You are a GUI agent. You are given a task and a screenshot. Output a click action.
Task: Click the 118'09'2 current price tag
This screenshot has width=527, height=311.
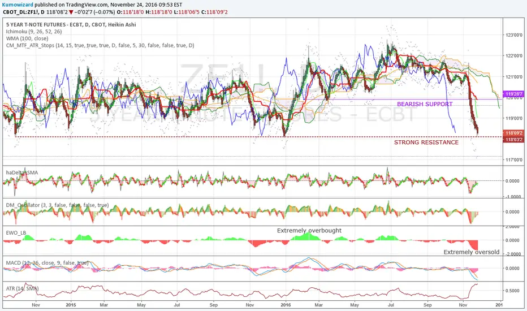tap(513, 133)
